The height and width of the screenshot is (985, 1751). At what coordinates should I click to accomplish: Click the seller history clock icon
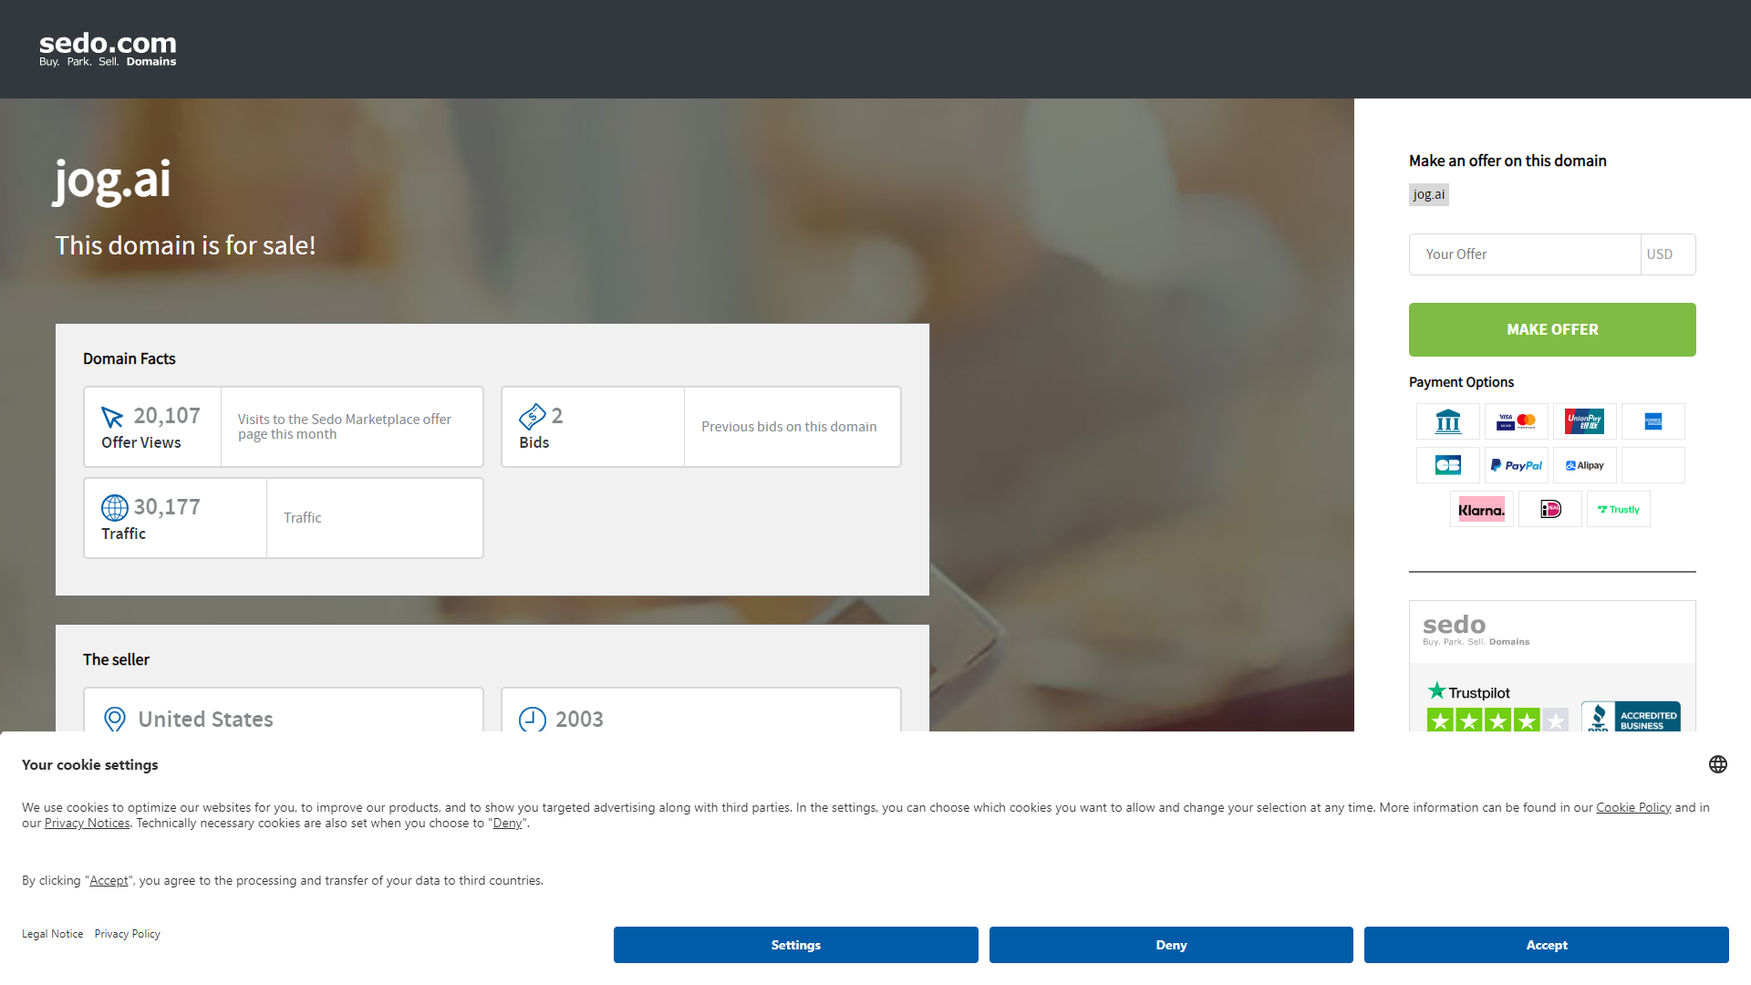531,720
